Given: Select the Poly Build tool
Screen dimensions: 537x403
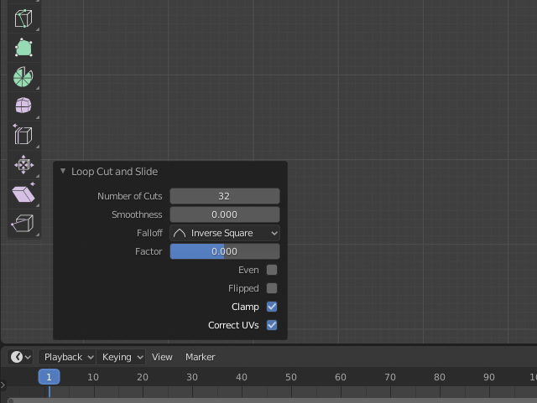Looking at the screenshot, I should point(23,48).
